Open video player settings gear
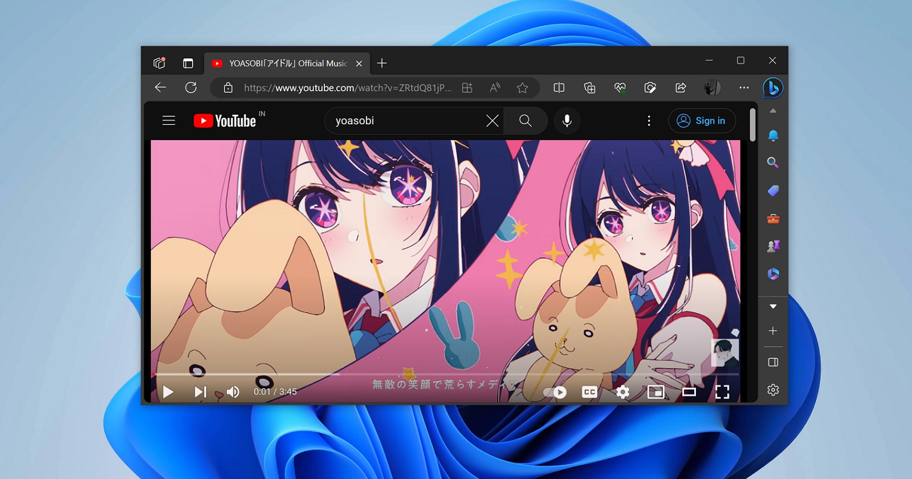 click(x=622, y=392)
